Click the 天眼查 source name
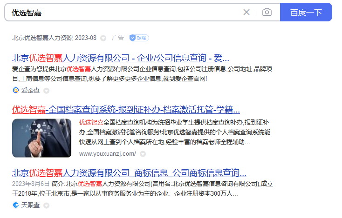Viewport: 342px width, 218px height. (30, 205)
